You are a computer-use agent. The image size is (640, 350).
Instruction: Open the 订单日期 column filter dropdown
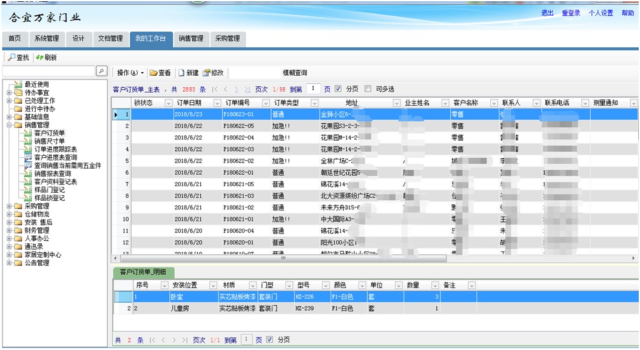215,103
